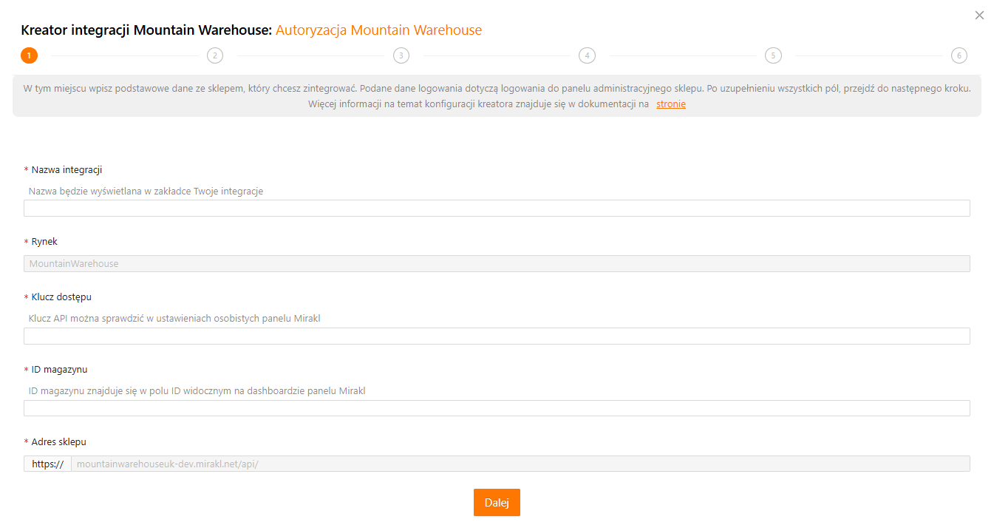The width and height of the screenshot is (994, 525).
Task: Go to step 4 indicator
Action: pyautogui.click(x=587, y=55)
